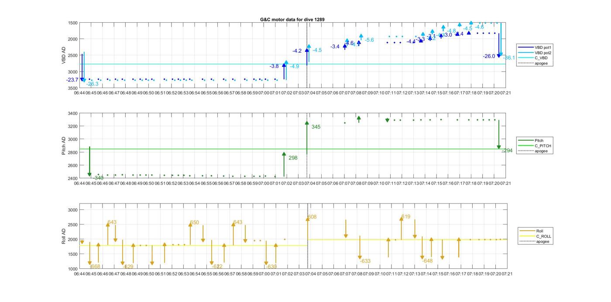Click the plot title for dive 1289
The width and height of the screenshot is (611, 302).
tap(292, 20)
